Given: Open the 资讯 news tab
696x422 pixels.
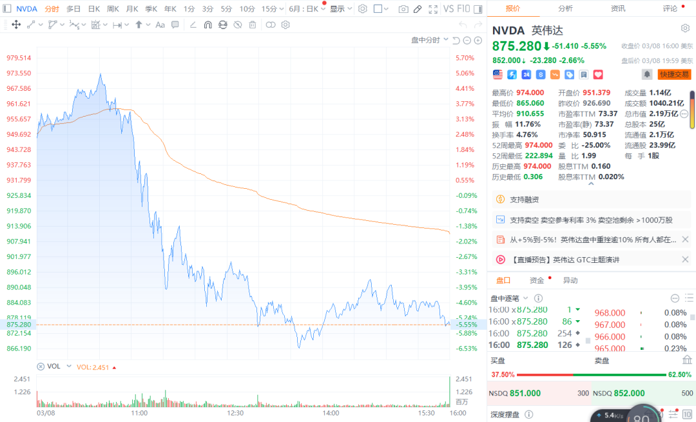Looking at the screenshot, I should pos(618,8).
